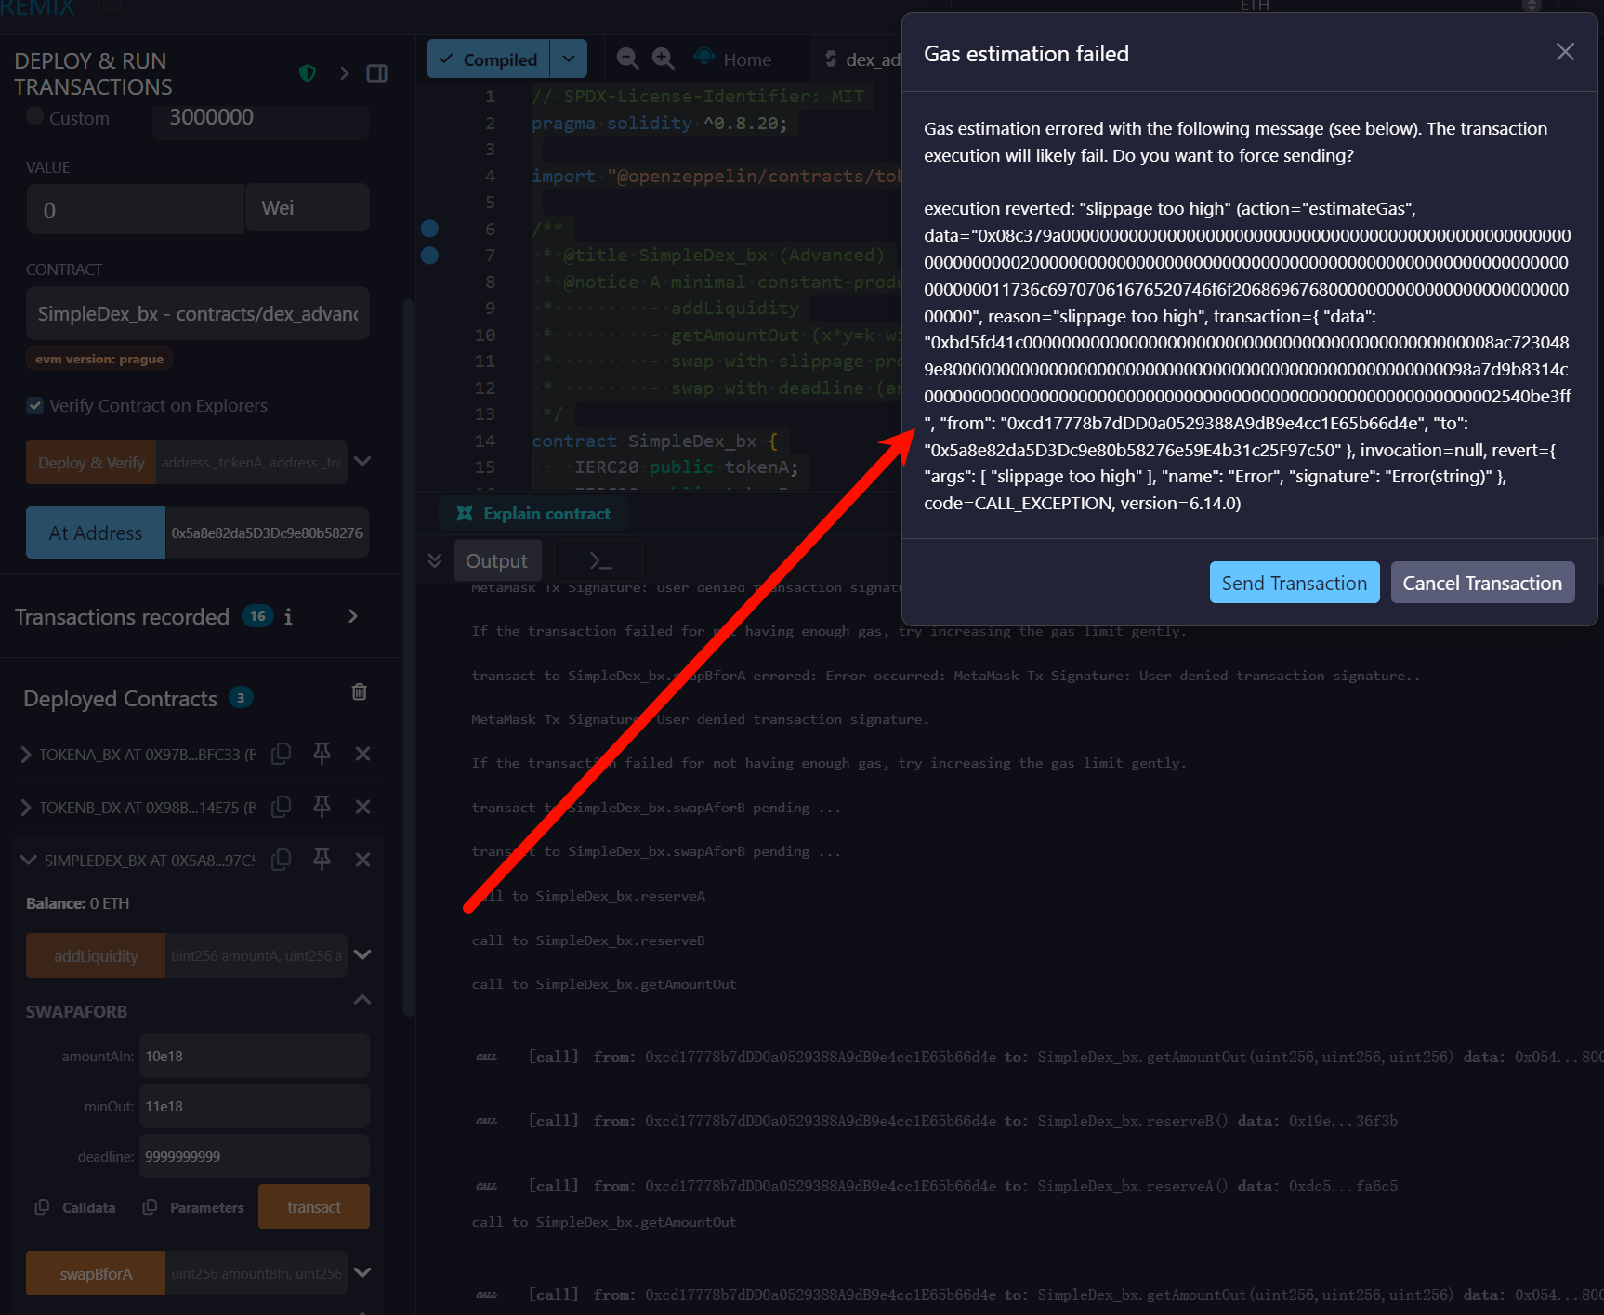Select the Custom gas limit radio button

35,117
